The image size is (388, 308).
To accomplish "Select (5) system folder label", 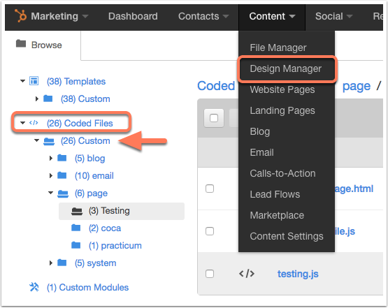I will (x=95, y=263).
